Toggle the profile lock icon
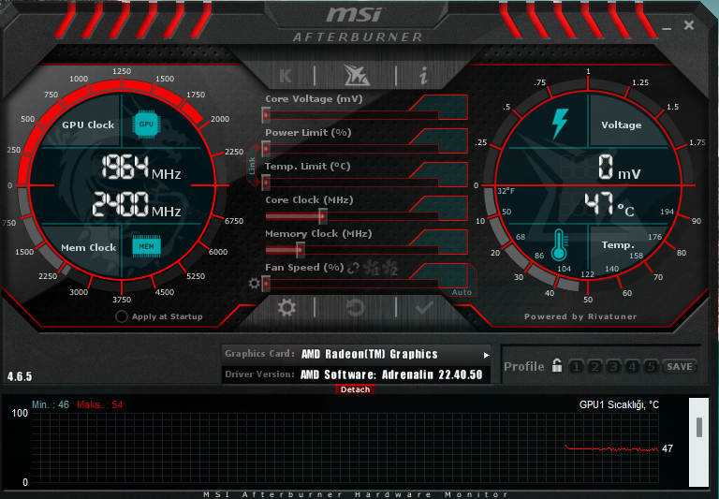The width and height of the screenshot is (719, 499). (557, 365)
